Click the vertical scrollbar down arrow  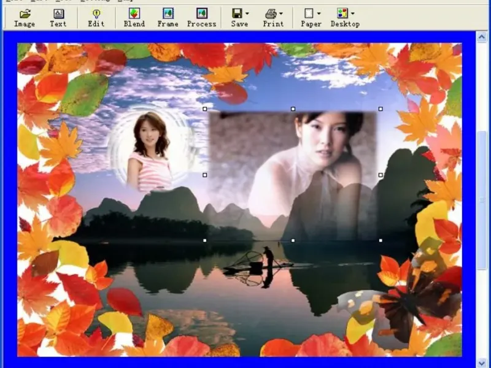[481, 363]
